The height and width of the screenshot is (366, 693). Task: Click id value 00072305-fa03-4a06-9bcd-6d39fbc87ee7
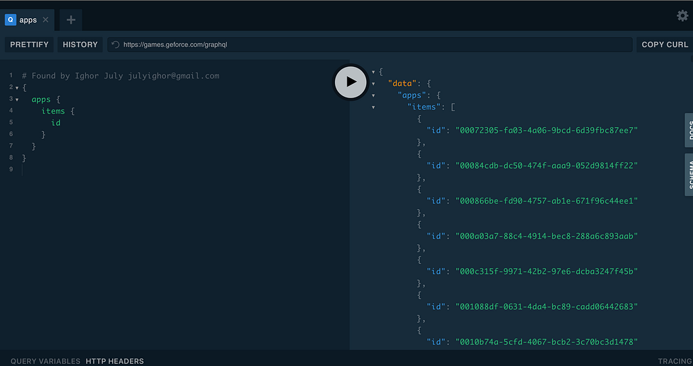(547, 131)
